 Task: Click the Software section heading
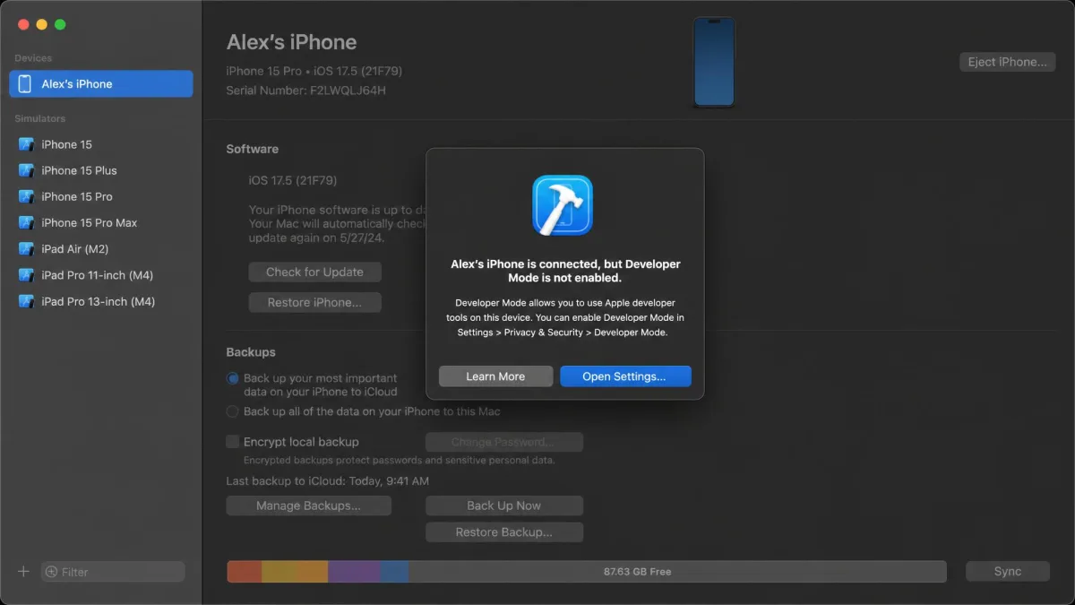coord(253,149)
